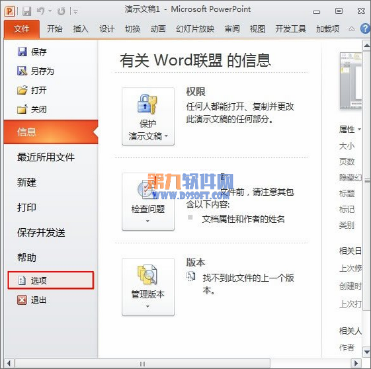Click the red X icon beside 退出

[x=22, y=300]
